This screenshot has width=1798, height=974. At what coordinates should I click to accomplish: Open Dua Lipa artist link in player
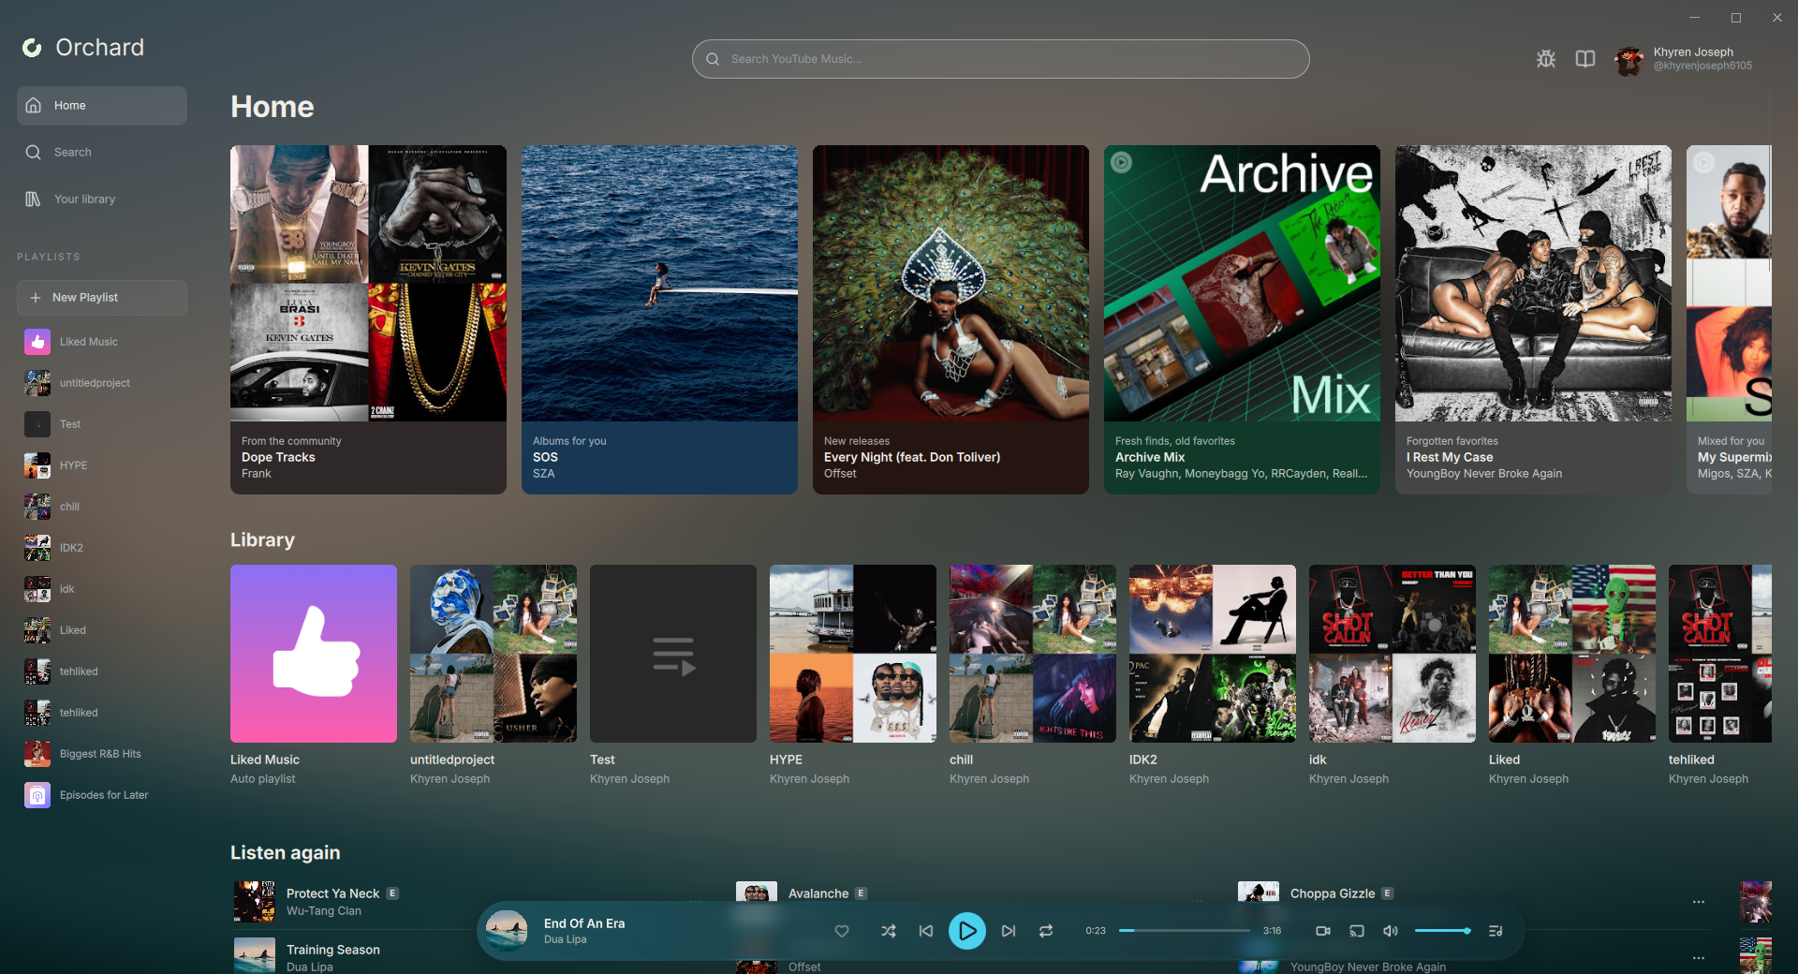(566, 939)
